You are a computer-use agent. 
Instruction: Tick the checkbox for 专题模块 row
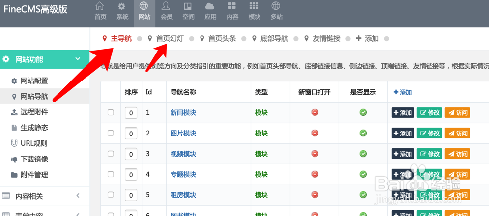[x=111, y=174]
